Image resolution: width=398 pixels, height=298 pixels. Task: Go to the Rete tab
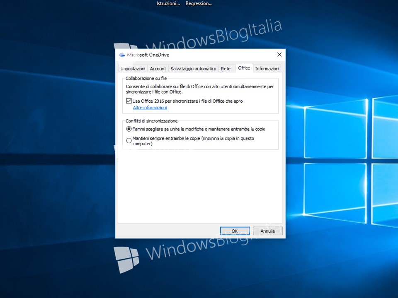click(x=226, y=69)
